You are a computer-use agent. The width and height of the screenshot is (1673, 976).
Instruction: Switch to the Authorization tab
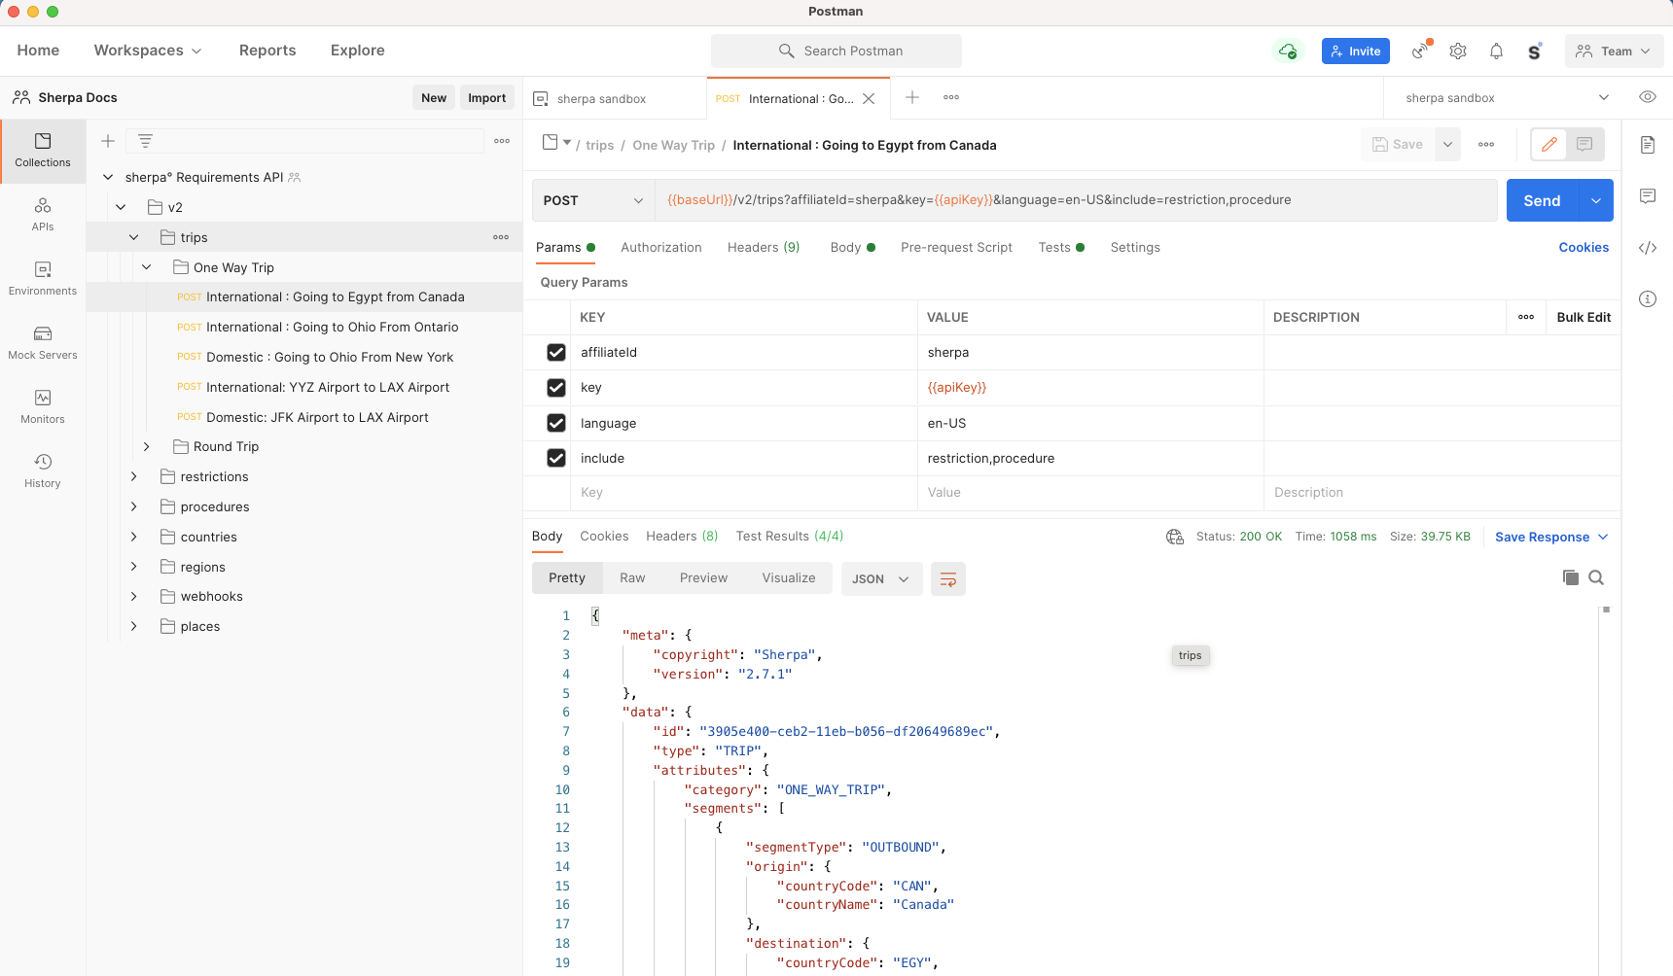661,247
